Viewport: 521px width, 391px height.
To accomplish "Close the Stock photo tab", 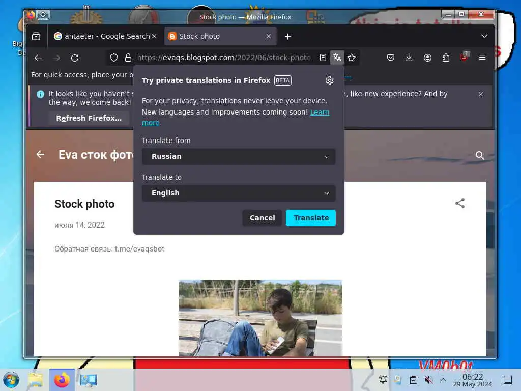I will pos(269,36).
